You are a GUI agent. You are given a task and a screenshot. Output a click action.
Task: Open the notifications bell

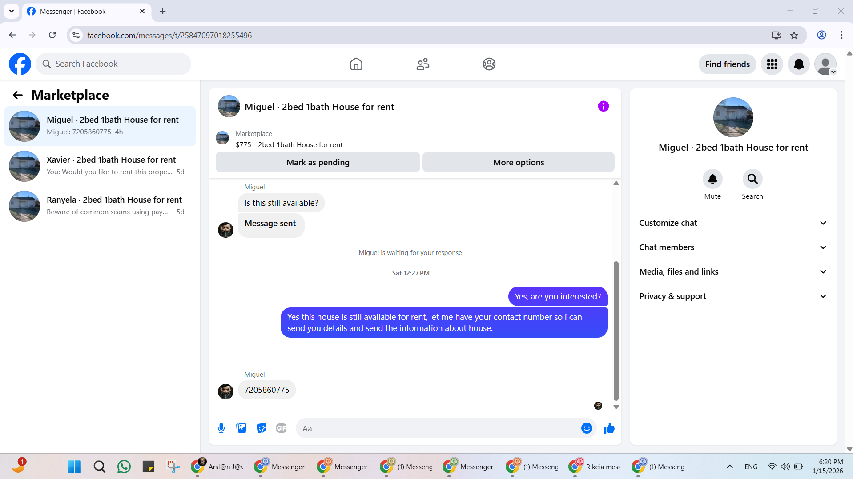[799, 64]
